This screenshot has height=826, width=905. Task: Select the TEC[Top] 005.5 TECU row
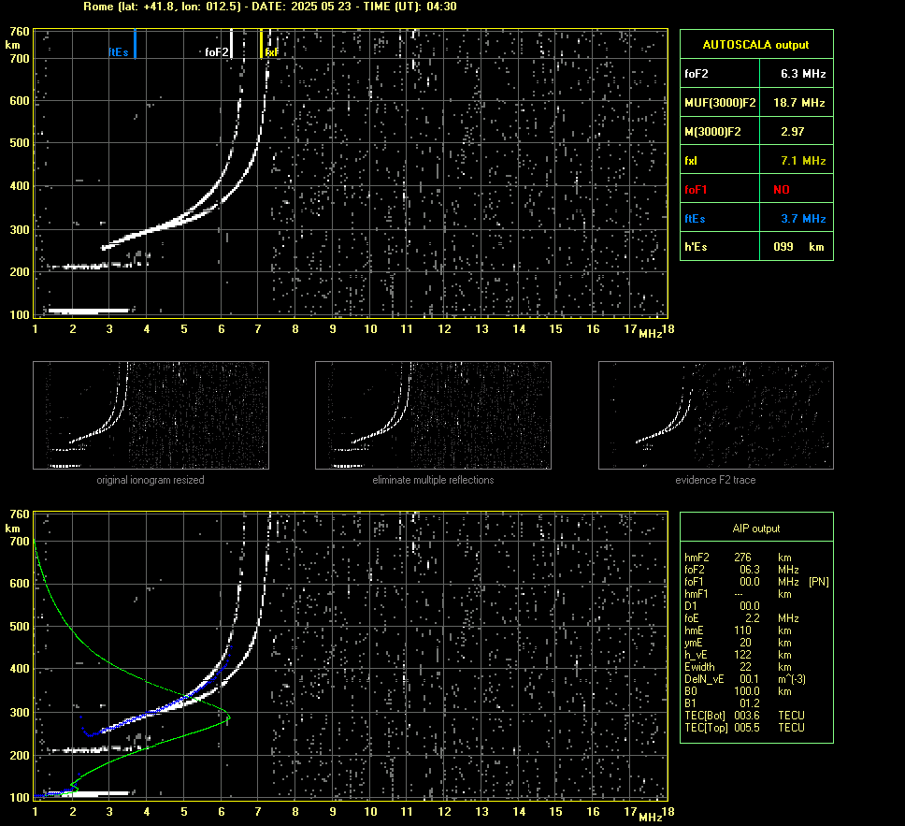pos(744,727)
